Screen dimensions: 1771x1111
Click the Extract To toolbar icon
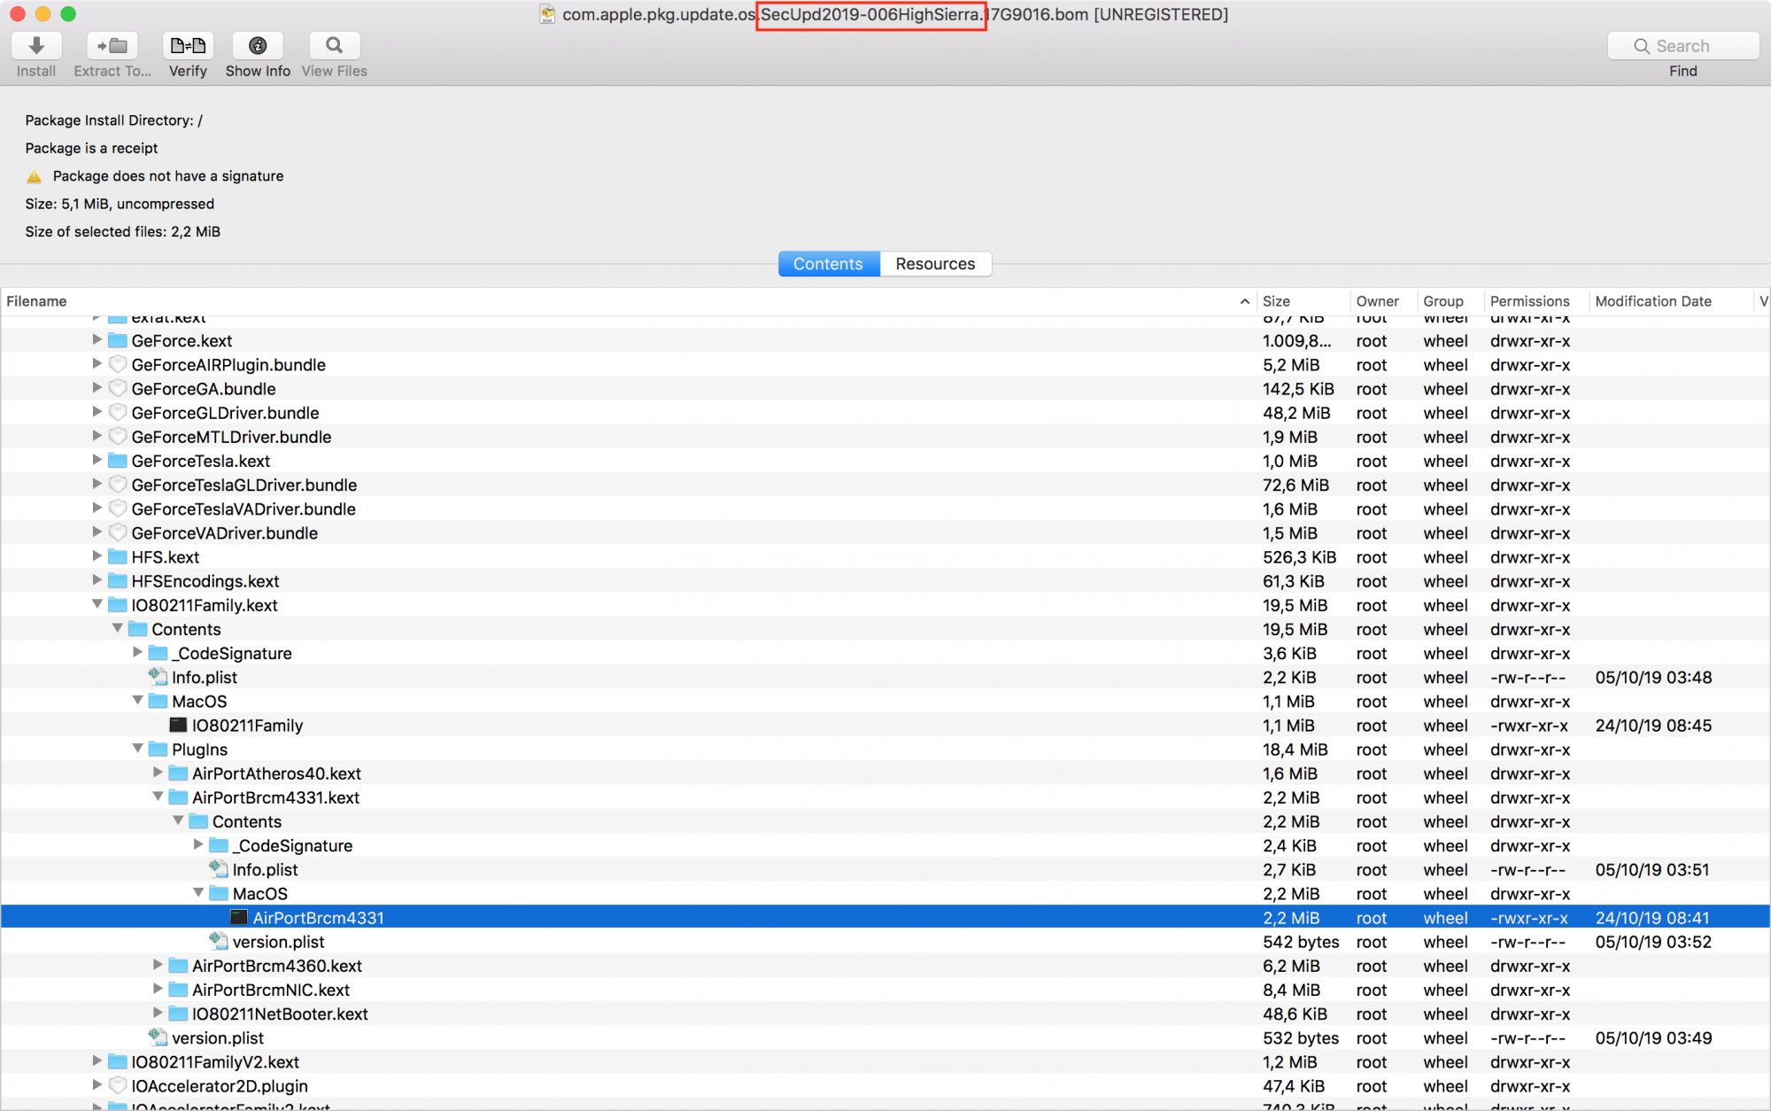[x=112, y=46]
